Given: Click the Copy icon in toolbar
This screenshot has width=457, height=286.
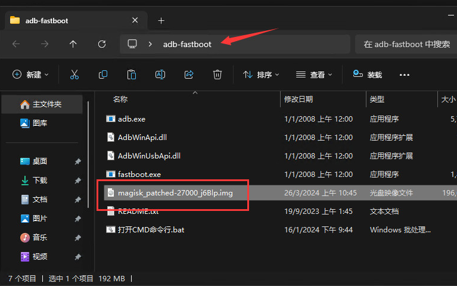Looking at the screenshot, I should pyautogui.click(x=103, y=74).
